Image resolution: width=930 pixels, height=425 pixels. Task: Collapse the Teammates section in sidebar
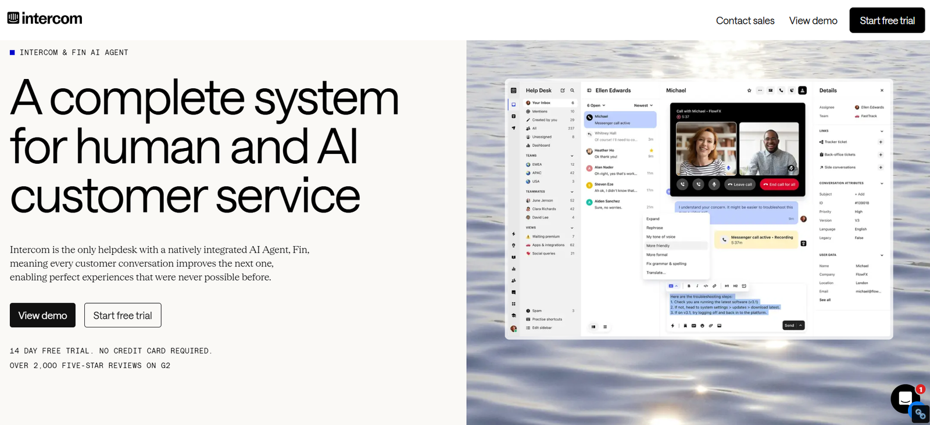pos(572,192)
